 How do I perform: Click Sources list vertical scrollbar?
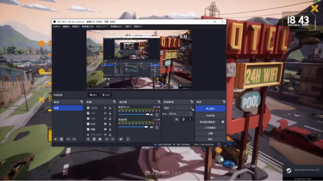point(115,114)
